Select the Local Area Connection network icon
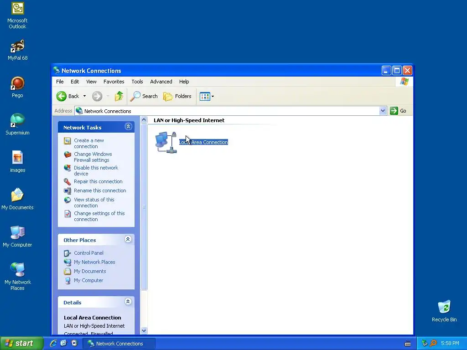 tap(166, 142)
